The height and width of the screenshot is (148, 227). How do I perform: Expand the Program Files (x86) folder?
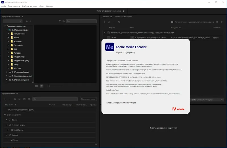[8, 61]
